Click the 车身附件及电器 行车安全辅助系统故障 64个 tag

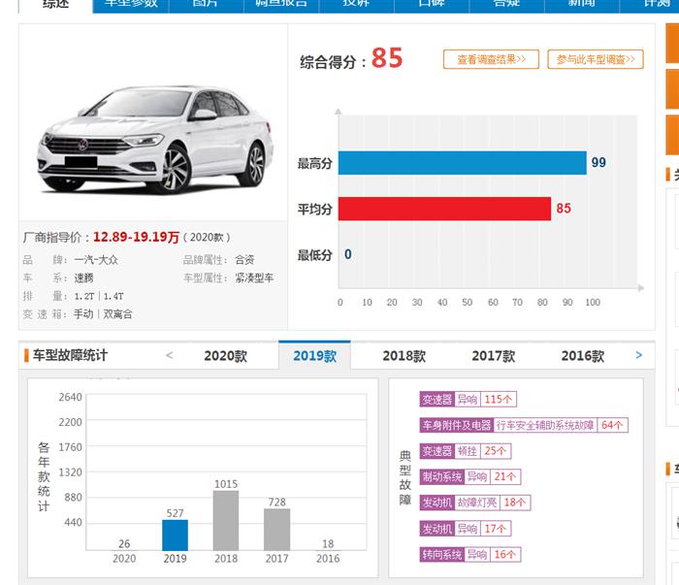click(x=524, y=425)
